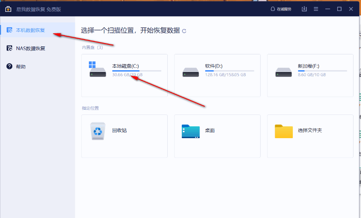Click heading 选择一个扫描位置，开始恢复数据
This screenshot has width=361, height=218.
coord(130,30)
